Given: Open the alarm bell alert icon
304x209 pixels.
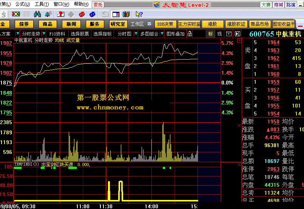Looking at the screenshot, I should (x=48, y=14).
